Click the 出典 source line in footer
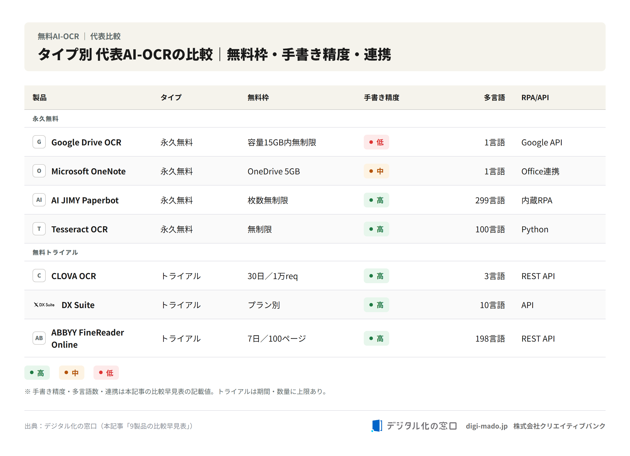Screen dimensions: 630x456 click(109, 426)
